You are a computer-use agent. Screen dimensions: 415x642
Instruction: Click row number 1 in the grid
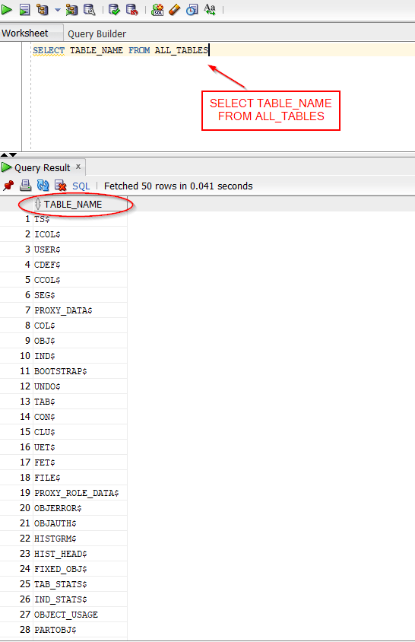click(27, 219)
